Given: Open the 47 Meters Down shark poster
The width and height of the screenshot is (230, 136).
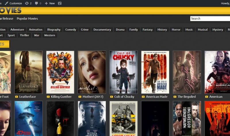Looking at the screenshot, I should click(x=28, y=118).
